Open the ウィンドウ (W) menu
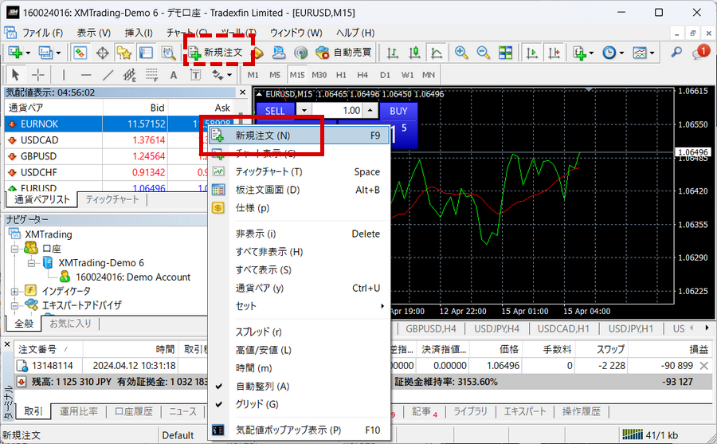The image size is (717, 444). (296, 33)
